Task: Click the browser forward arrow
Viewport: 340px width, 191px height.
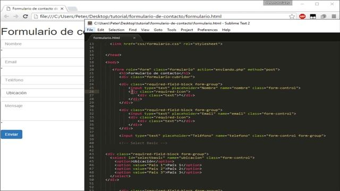Action: point(16,16)
